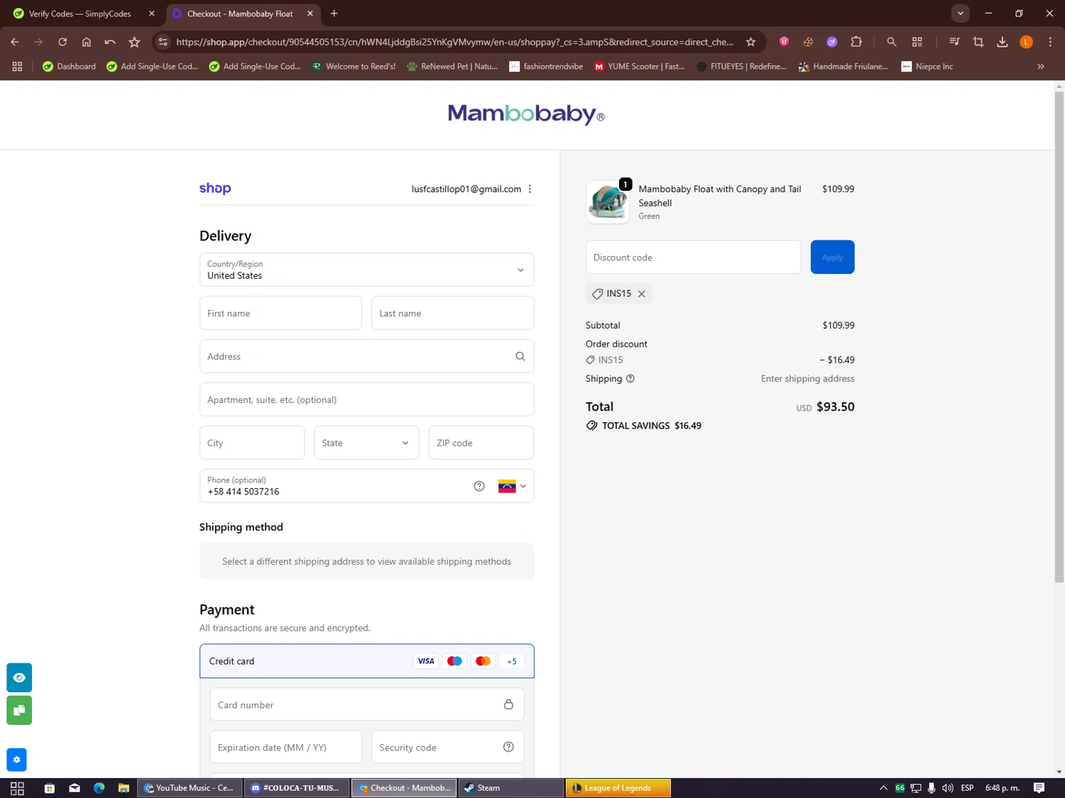Open the Dashboard bookmark
Image resolution: width=1065 pixels, height=798 pixels.
click(x=69, y=67)
